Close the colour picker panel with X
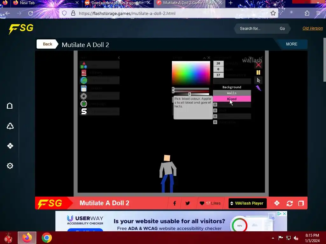Viewport: 326px width, 244px height. point(209,58)
